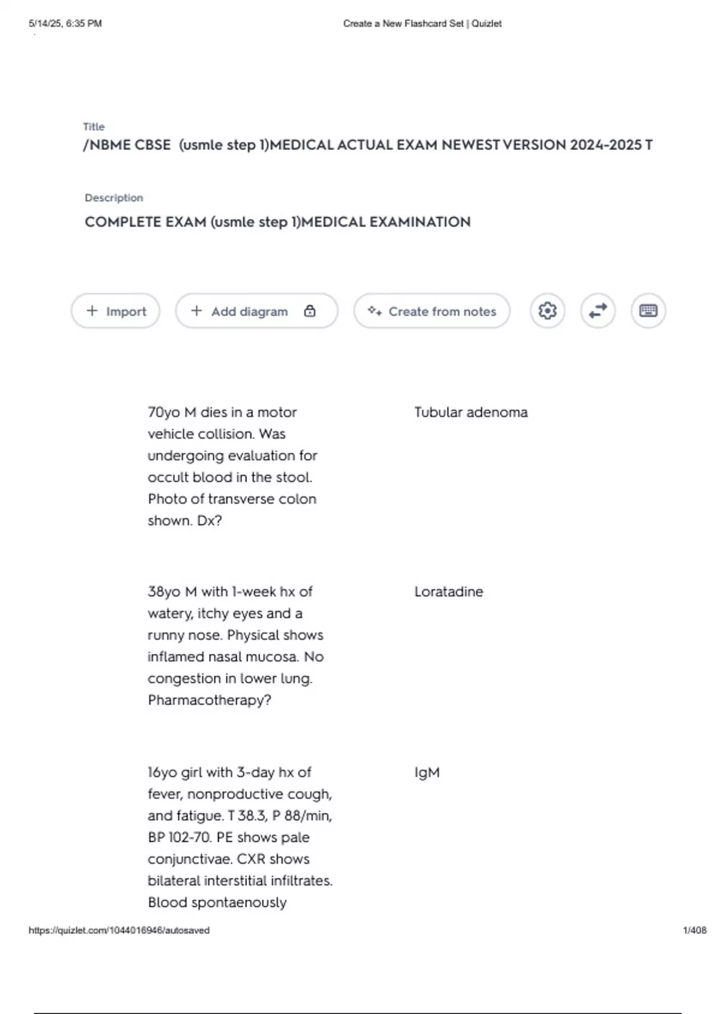716x1014 pixels.
Task: Select the IgM definition field
Action: pos(427,772)
